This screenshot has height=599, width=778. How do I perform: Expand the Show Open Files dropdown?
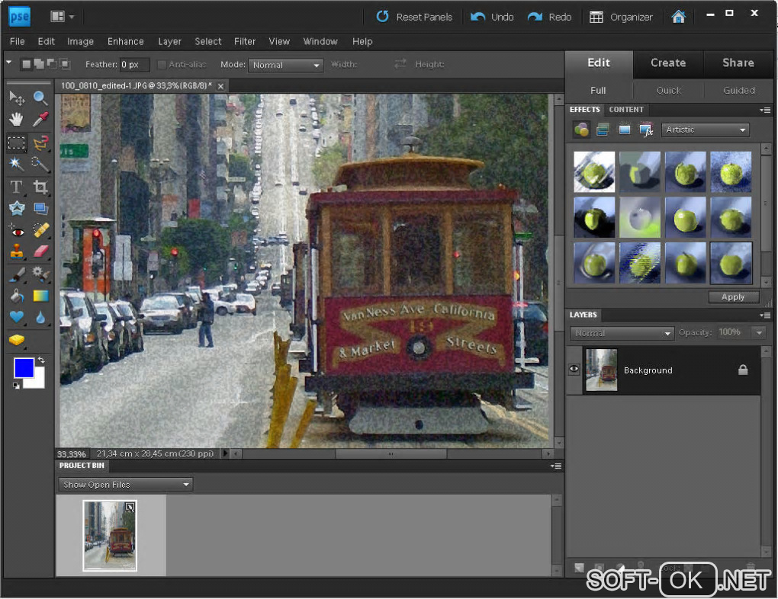126,485
